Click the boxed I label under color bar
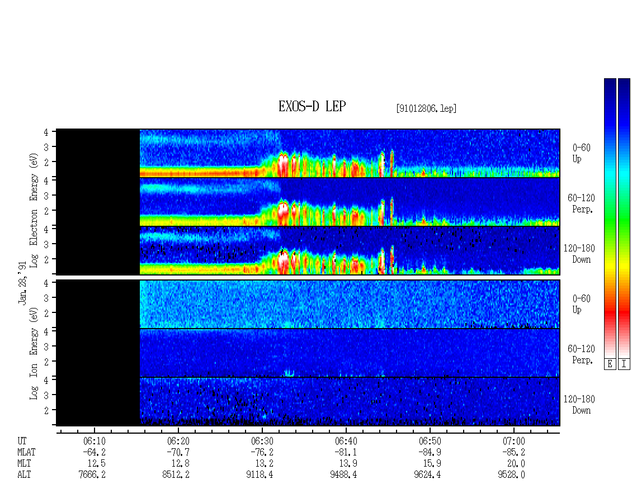 click(624, 364)
